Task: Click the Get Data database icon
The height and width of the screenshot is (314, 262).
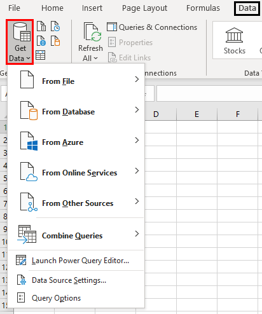Action: point(22,32)
